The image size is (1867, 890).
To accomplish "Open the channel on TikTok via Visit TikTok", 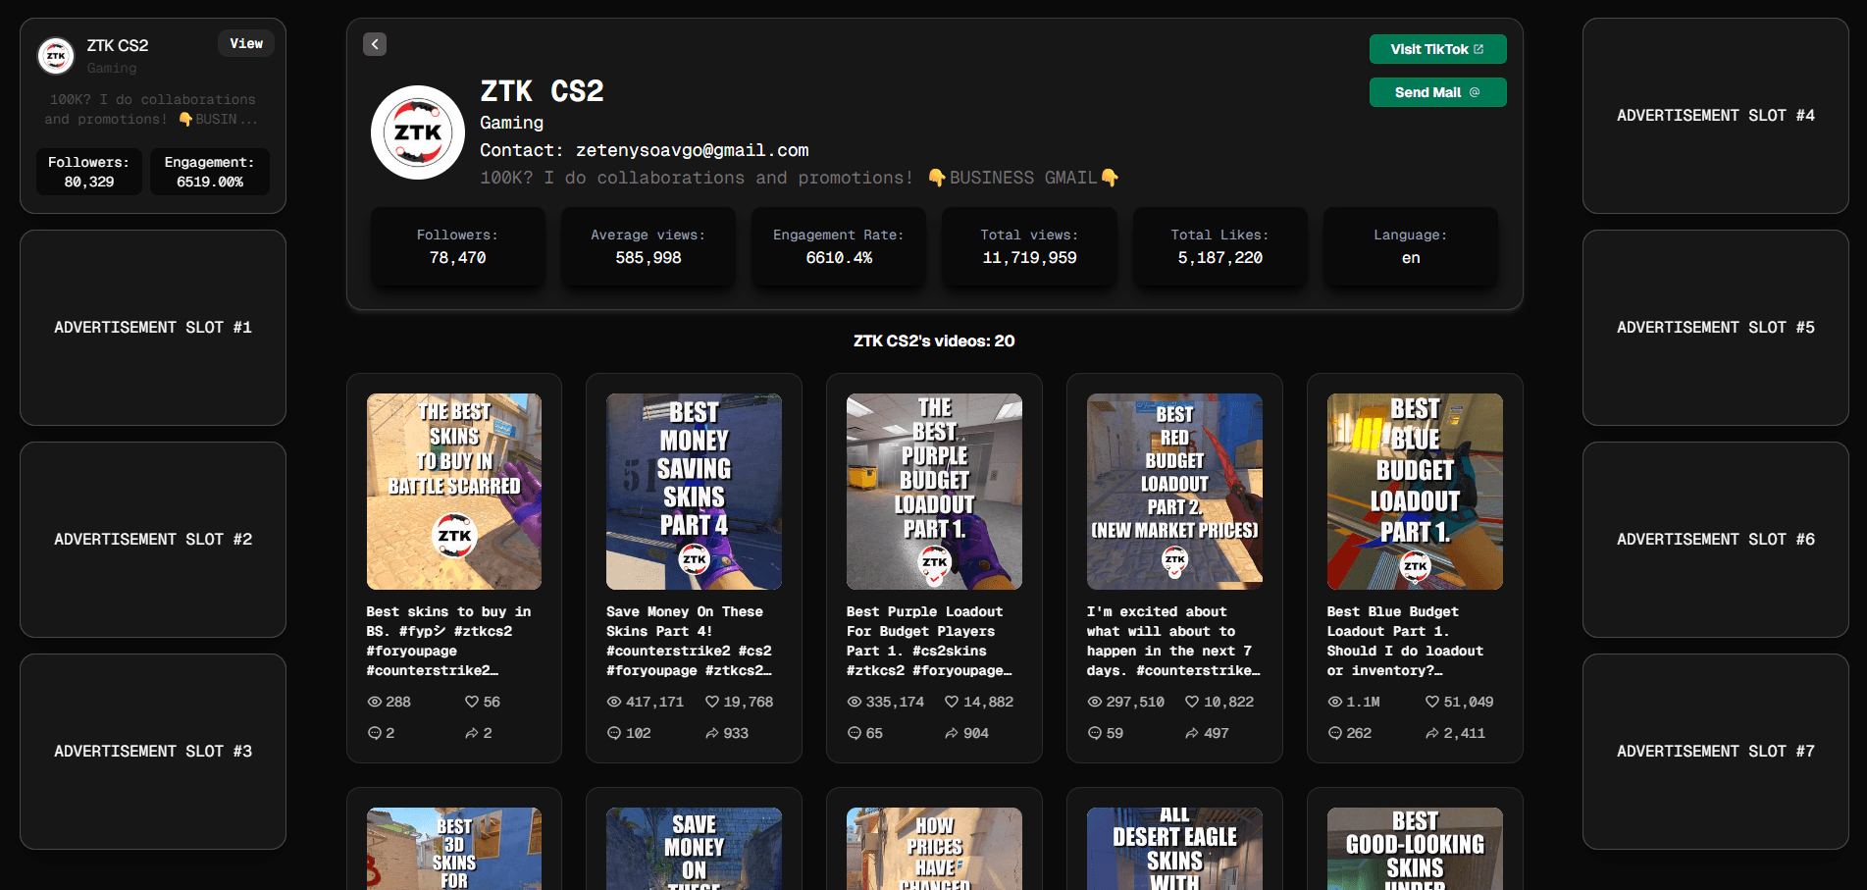I will click(1437, 48).
